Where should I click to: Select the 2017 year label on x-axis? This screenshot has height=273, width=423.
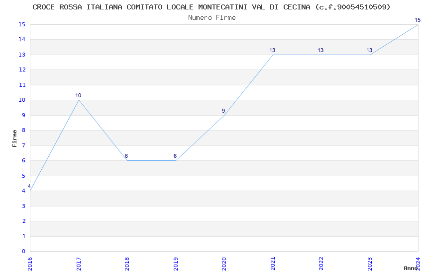(x=79, y=264)
